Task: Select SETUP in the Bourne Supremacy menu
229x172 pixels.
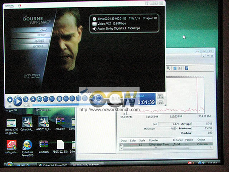Action: 31,35
